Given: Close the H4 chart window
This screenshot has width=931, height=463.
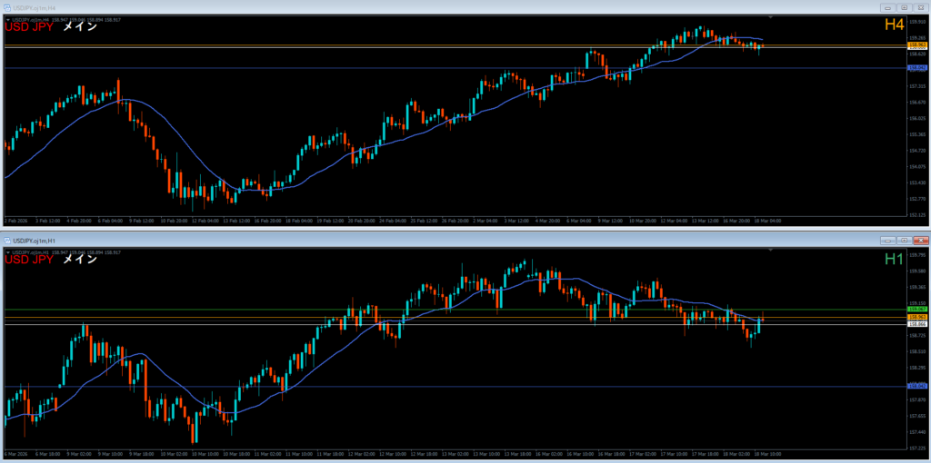Looking at the screenshot, I should pos(919,7).
